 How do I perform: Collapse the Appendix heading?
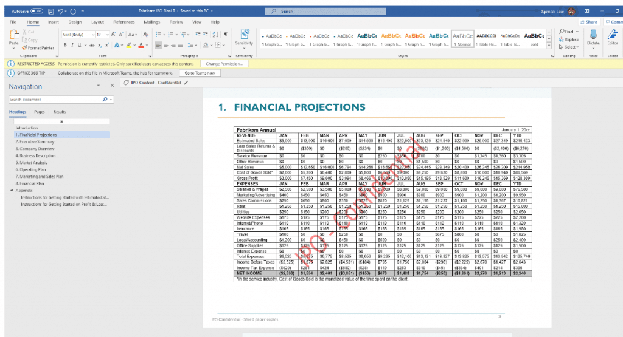(12, 190)
